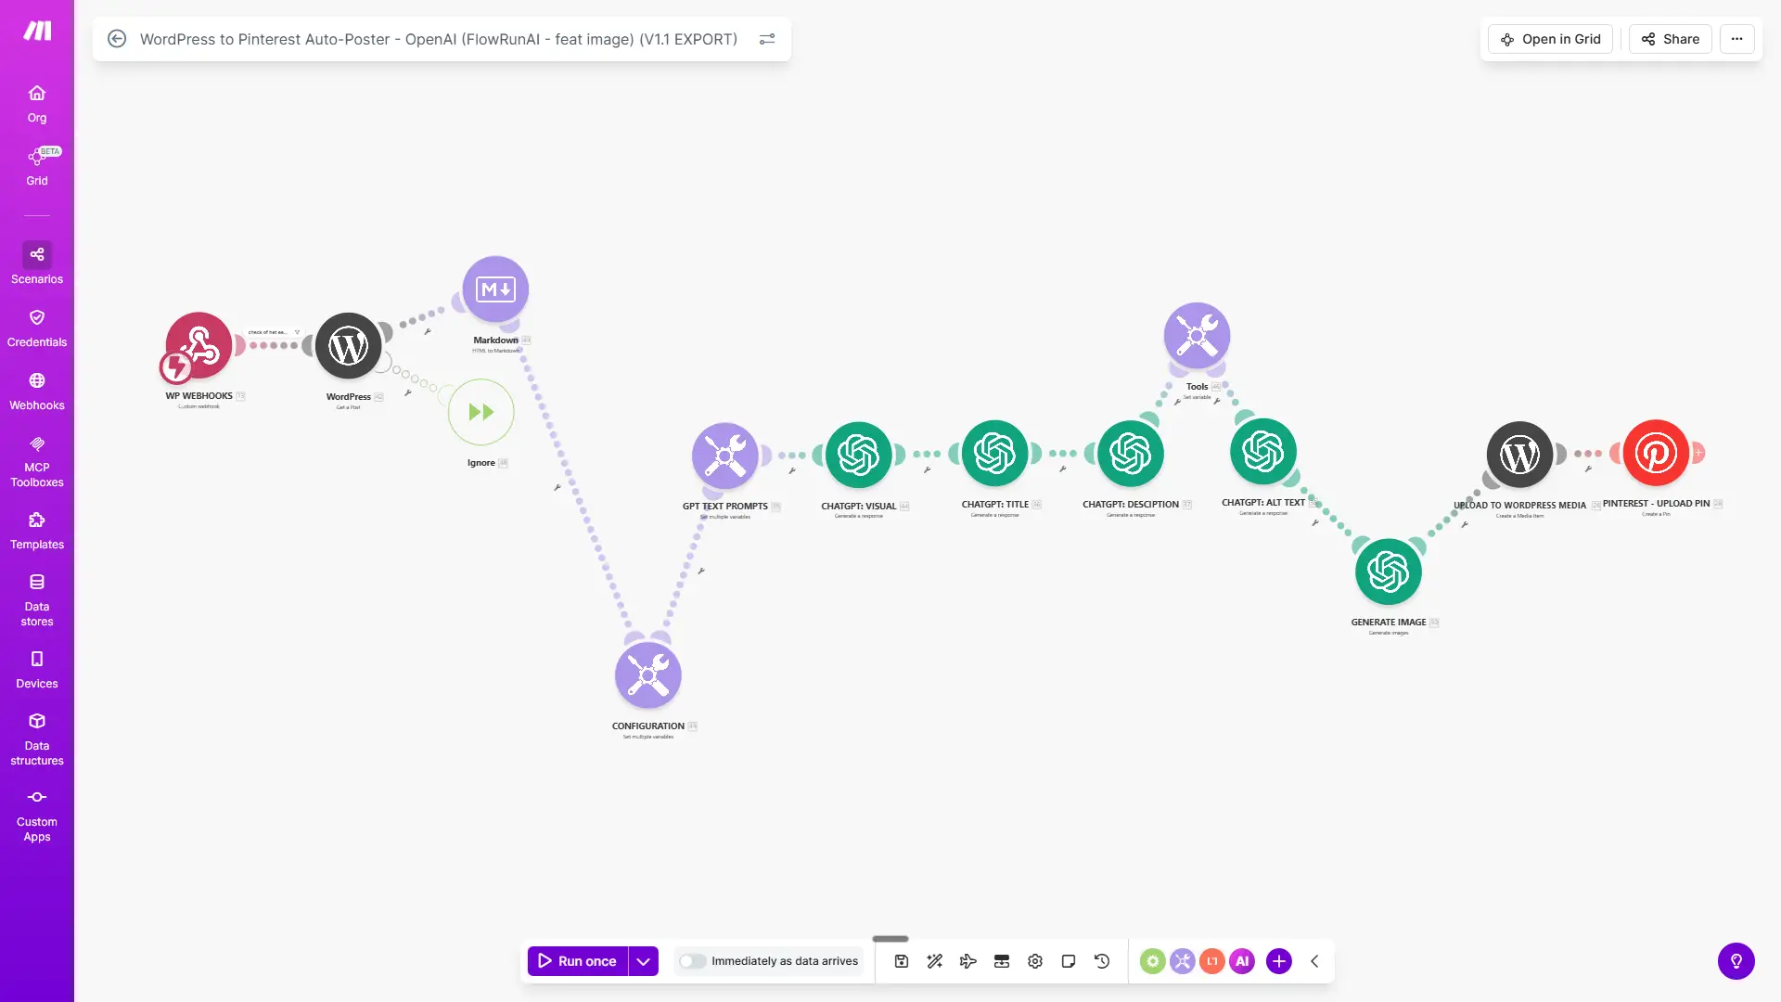
Task: Open previous versions history icon
Action: click(x=1102, y=961)
